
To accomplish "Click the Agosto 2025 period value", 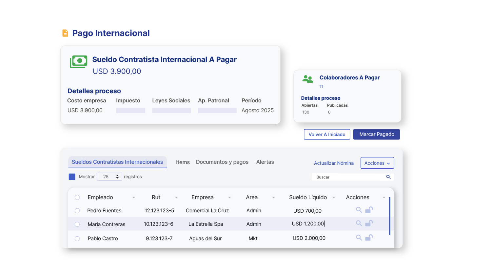I will (x=258, y=111).
